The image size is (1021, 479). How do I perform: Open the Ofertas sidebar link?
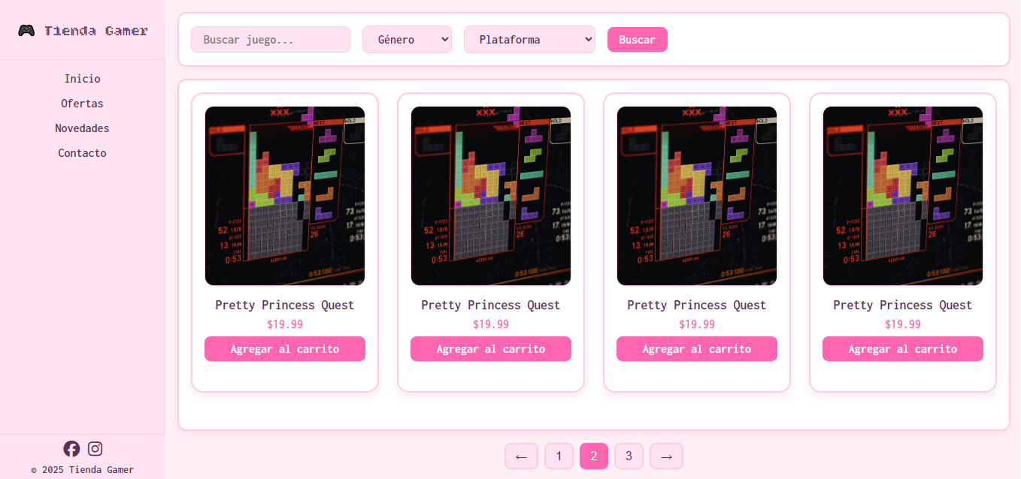pos(83,104)
